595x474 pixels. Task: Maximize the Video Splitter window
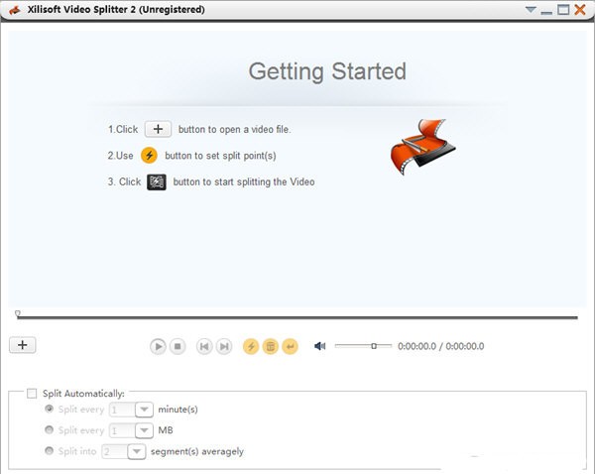coord(563,10)
